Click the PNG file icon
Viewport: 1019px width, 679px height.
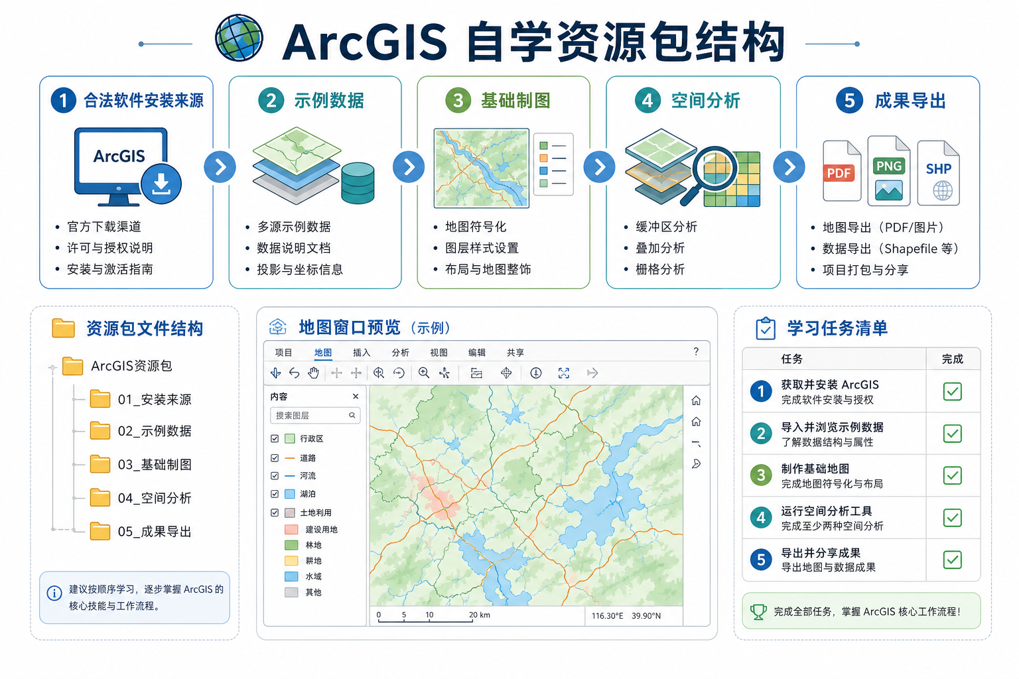point(889,170)
